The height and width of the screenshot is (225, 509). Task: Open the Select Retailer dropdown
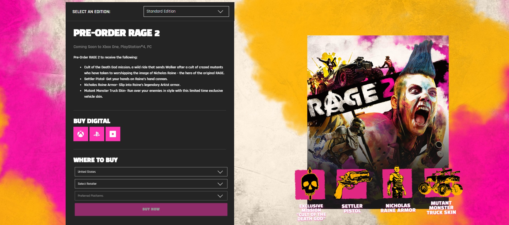pyautogui.click(x=151, y=184)
